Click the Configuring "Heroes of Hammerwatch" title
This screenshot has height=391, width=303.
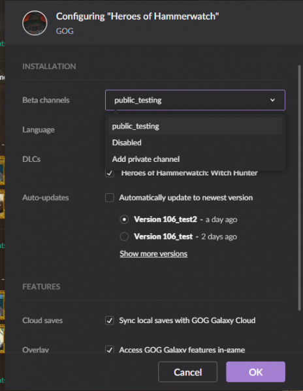137,16
